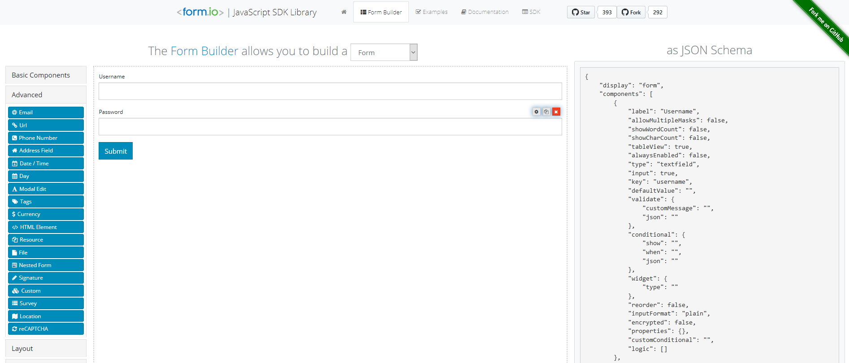The height and width of the screenshot is (363, 849).
Task: Click into the Password input field
Action: pyautogui.click(x=330, y=127)
